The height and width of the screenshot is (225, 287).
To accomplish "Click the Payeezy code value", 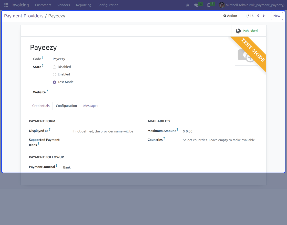I will (59, 59).
